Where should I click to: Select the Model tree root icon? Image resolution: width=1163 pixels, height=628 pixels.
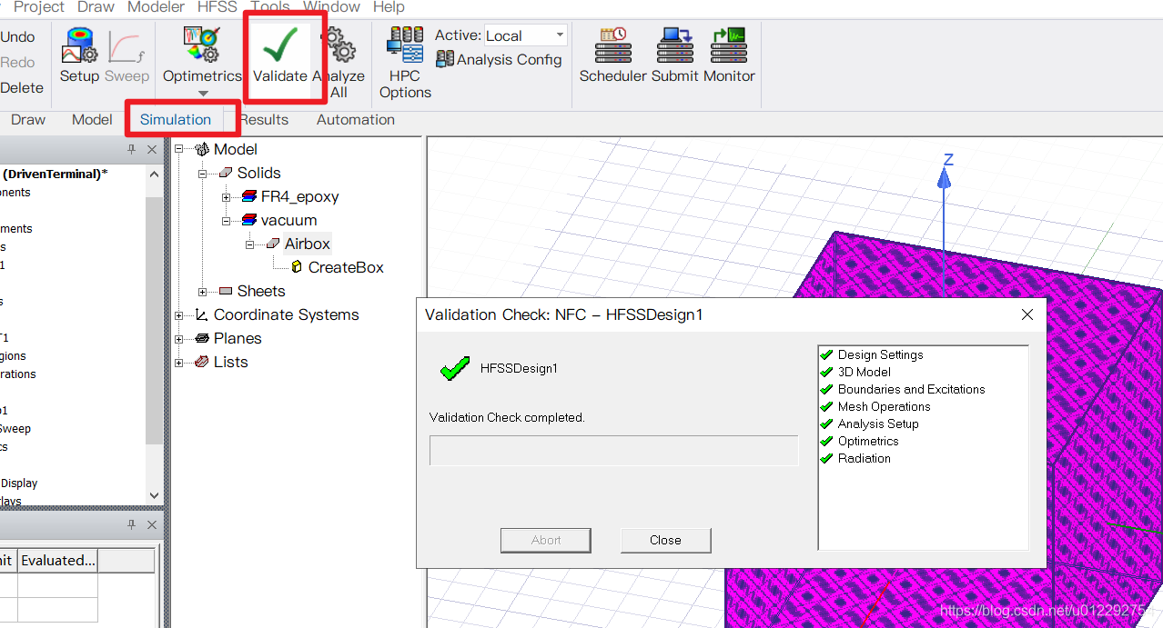[x=202, y=149]
